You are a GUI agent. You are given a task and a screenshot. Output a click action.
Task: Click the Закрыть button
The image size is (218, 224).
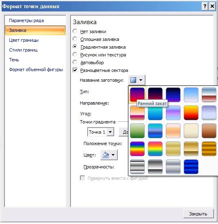click(x=198, y=214)
